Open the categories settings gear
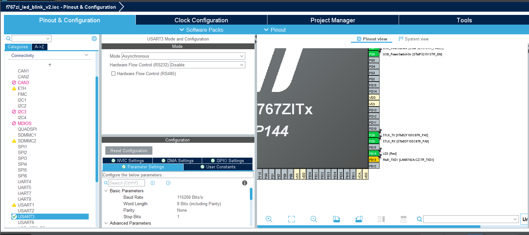 tap(94, 39)
